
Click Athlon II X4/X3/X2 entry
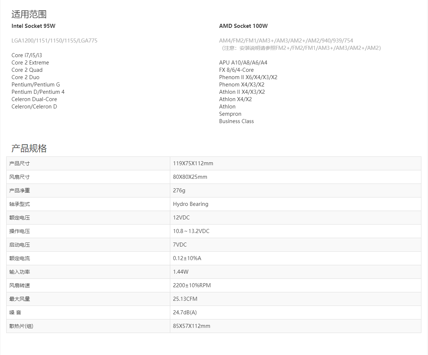pyautogui.click(x=242, y=92)
